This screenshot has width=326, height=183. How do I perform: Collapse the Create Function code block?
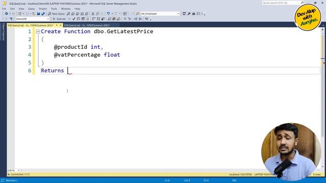(38, 32)
